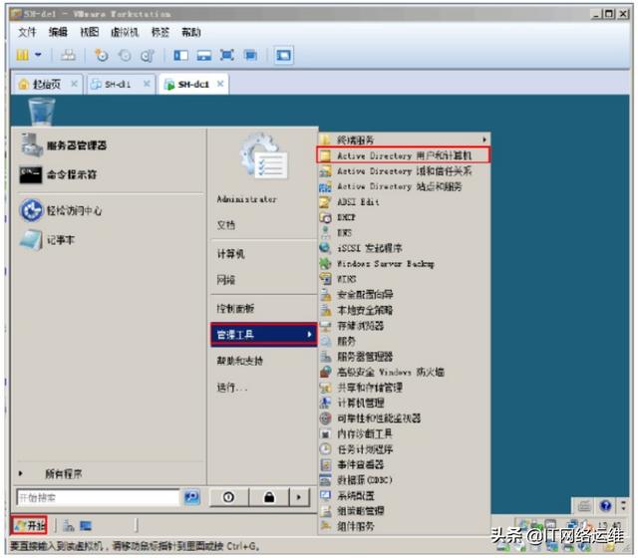Open 控制面板 in the Start menu
Screen dimensions: 638x558
pyautogui.click(x=235, y=309)
